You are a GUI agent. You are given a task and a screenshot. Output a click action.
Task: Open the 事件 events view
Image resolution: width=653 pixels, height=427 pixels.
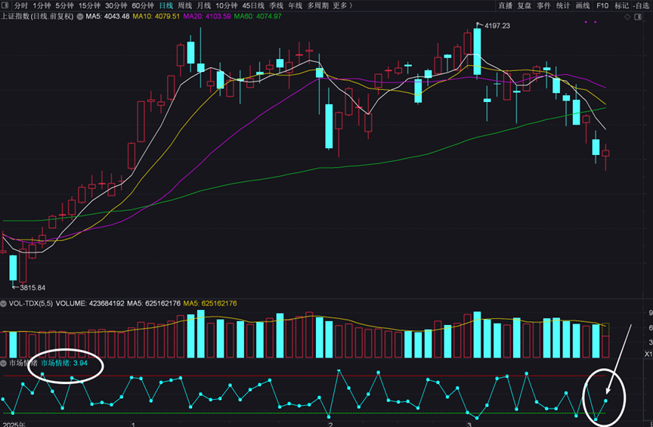[x=543, y=5]
